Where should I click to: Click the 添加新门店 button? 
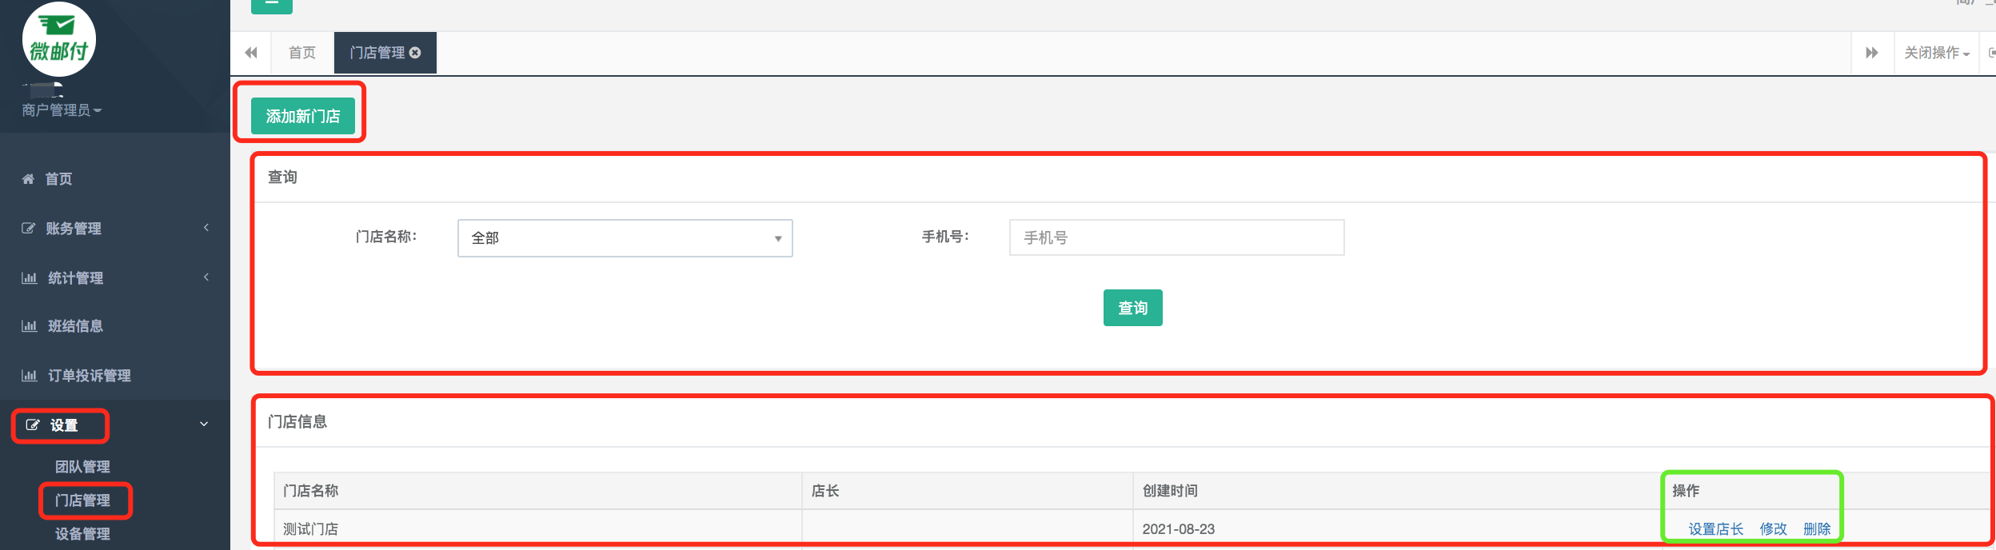tap(303, 117)
